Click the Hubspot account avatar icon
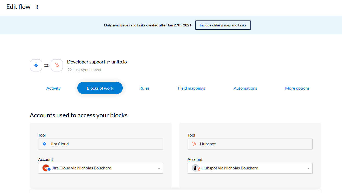Viewport: 342px width, 193px height. click(x=196, y=168)
